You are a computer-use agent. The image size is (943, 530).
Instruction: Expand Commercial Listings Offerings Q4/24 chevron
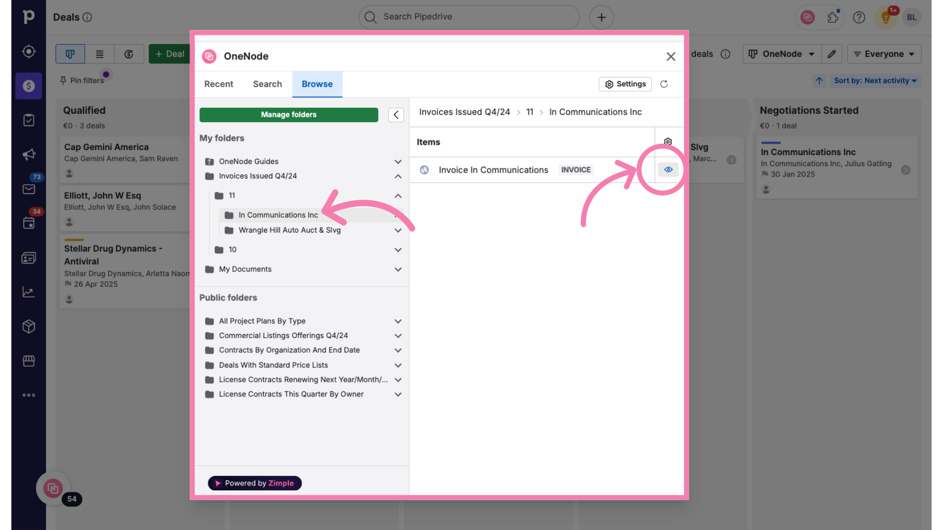coord(398,336)
